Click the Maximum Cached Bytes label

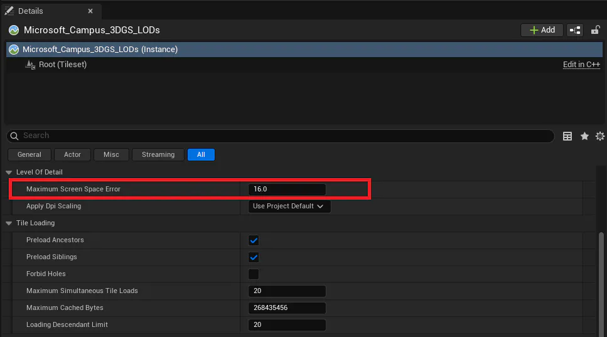(x=65, y=308)
